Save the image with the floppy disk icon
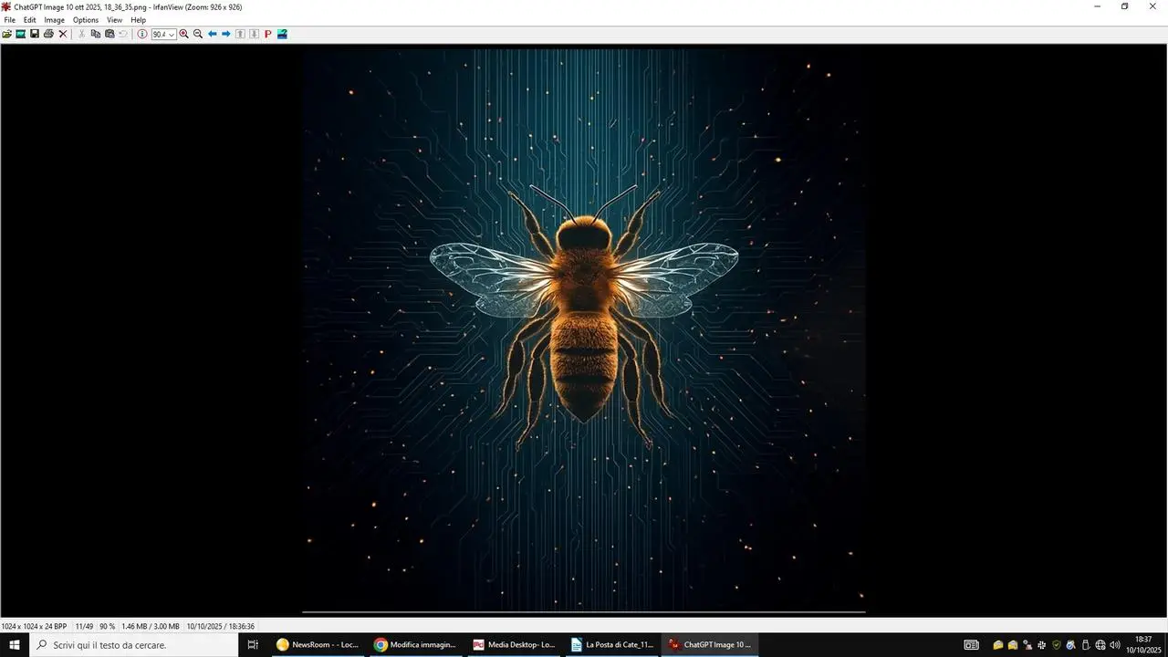 tap(35, 34)
